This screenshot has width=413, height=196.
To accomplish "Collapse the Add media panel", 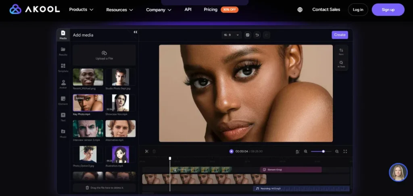I will coord(135,32).
